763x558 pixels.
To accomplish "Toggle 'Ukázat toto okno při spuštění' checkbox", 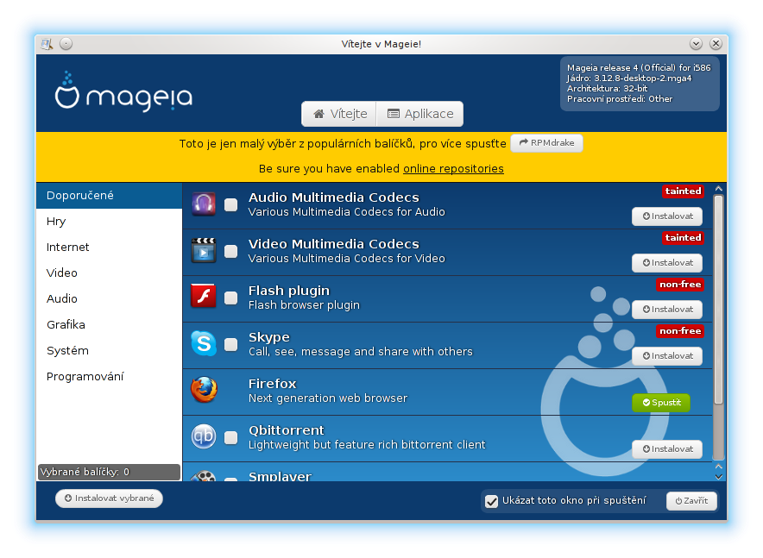I will [491, 501].
